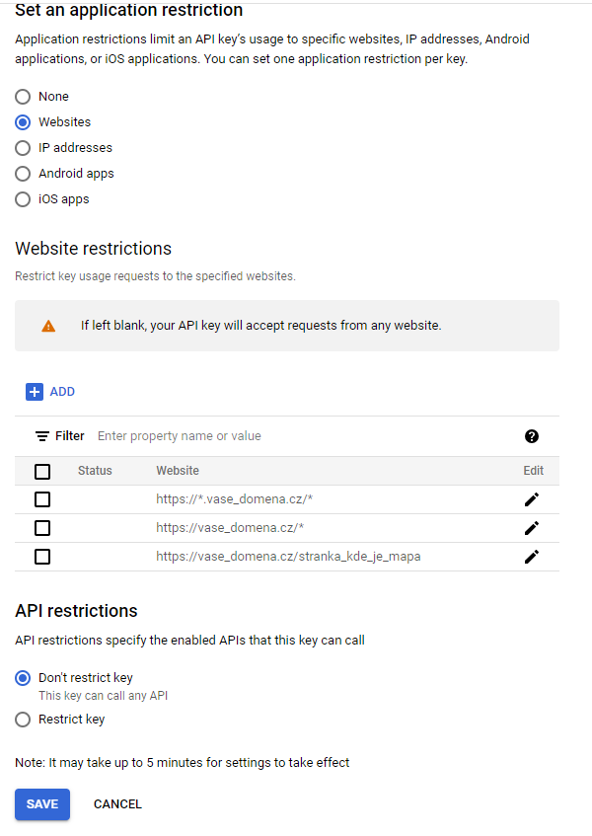This screenshot has width=592, height=836.
Task: Click the filter property name input field
Action: pyautogui.click(x=296, y=436)
